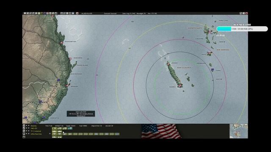Click the TF 11 anchored label
The width and height of the screenshot is (271, 152).
pyautogui.click(x=36, y=131)
